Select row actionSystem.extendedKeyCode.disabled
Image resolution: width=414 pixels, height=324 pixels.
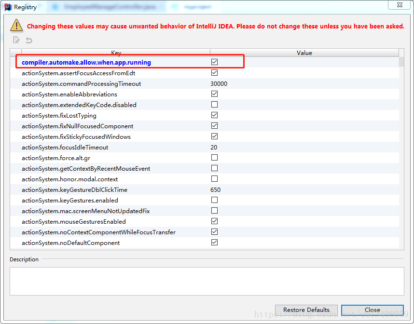pyautogui.click(x=205, y=105)
